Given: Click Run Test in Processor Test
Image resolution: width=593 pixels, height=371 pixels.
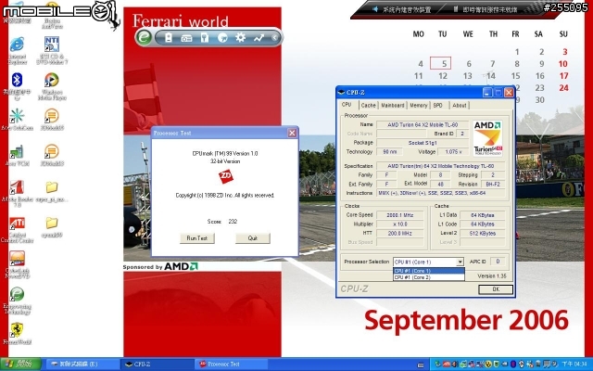Looking at the screenshot, I should [x=197, y=238].
